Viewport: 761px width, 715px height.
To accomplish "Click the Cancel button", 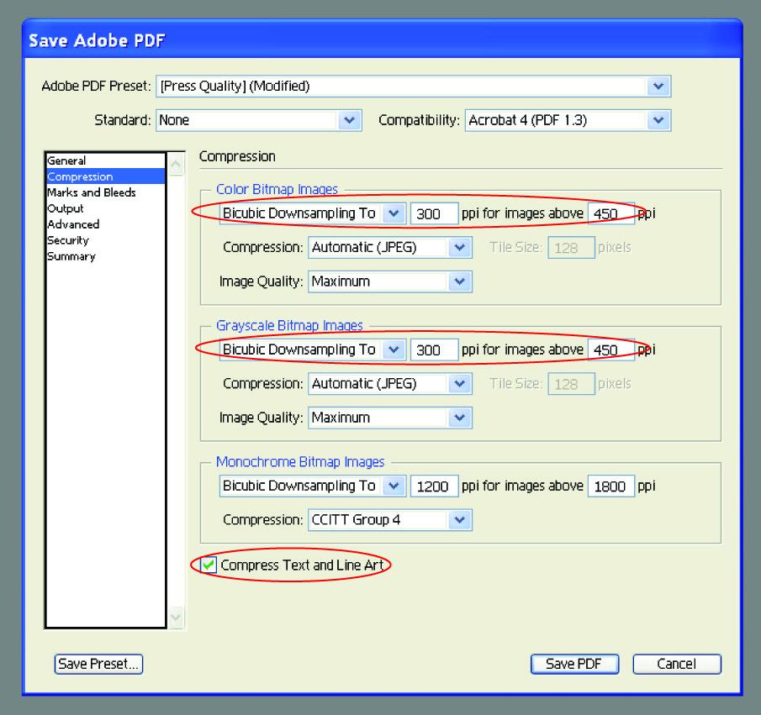I will pos(677,664).
